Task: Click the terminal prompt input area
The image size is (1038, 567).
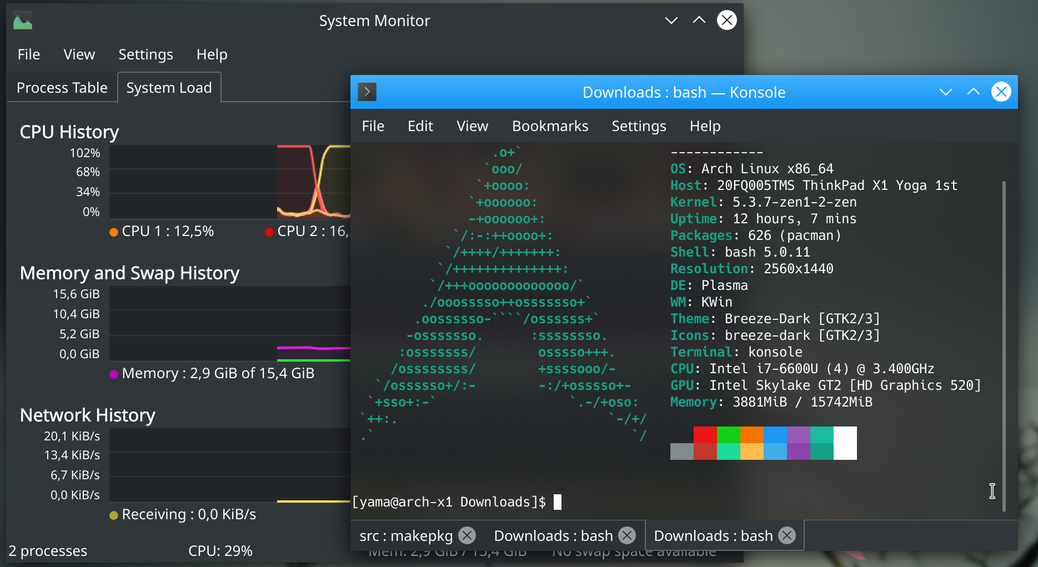Action: tap(558, 501)
